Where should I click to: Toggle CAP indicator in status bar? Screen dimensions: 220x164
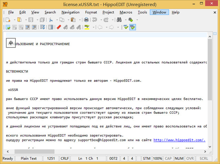click(x=169, y=158)
